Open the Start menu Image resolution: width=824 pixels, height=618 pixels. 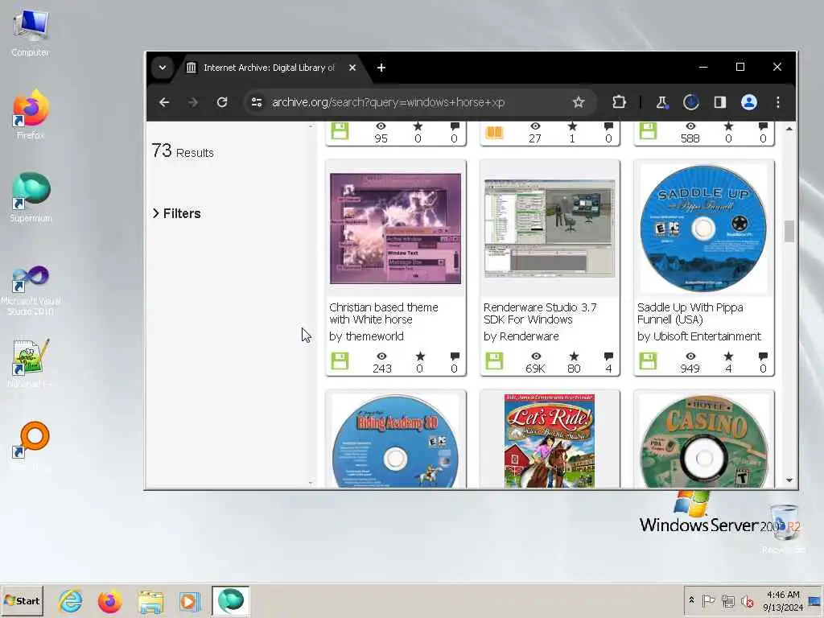click(x=22, y=600)
